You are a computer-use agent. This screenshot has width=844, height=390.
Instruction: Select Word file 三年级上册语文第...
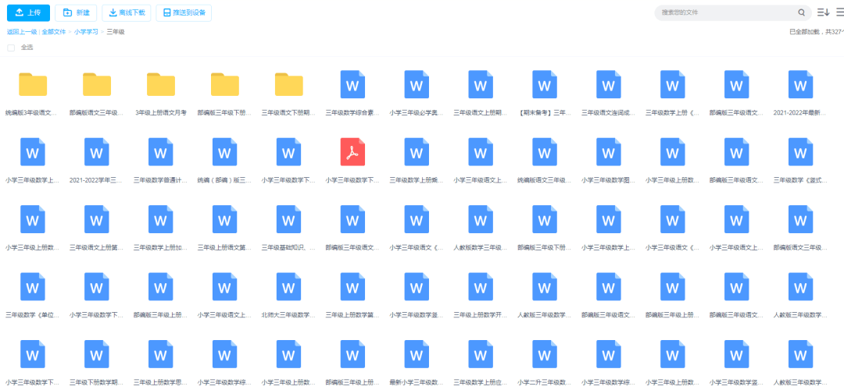[225, 219]
